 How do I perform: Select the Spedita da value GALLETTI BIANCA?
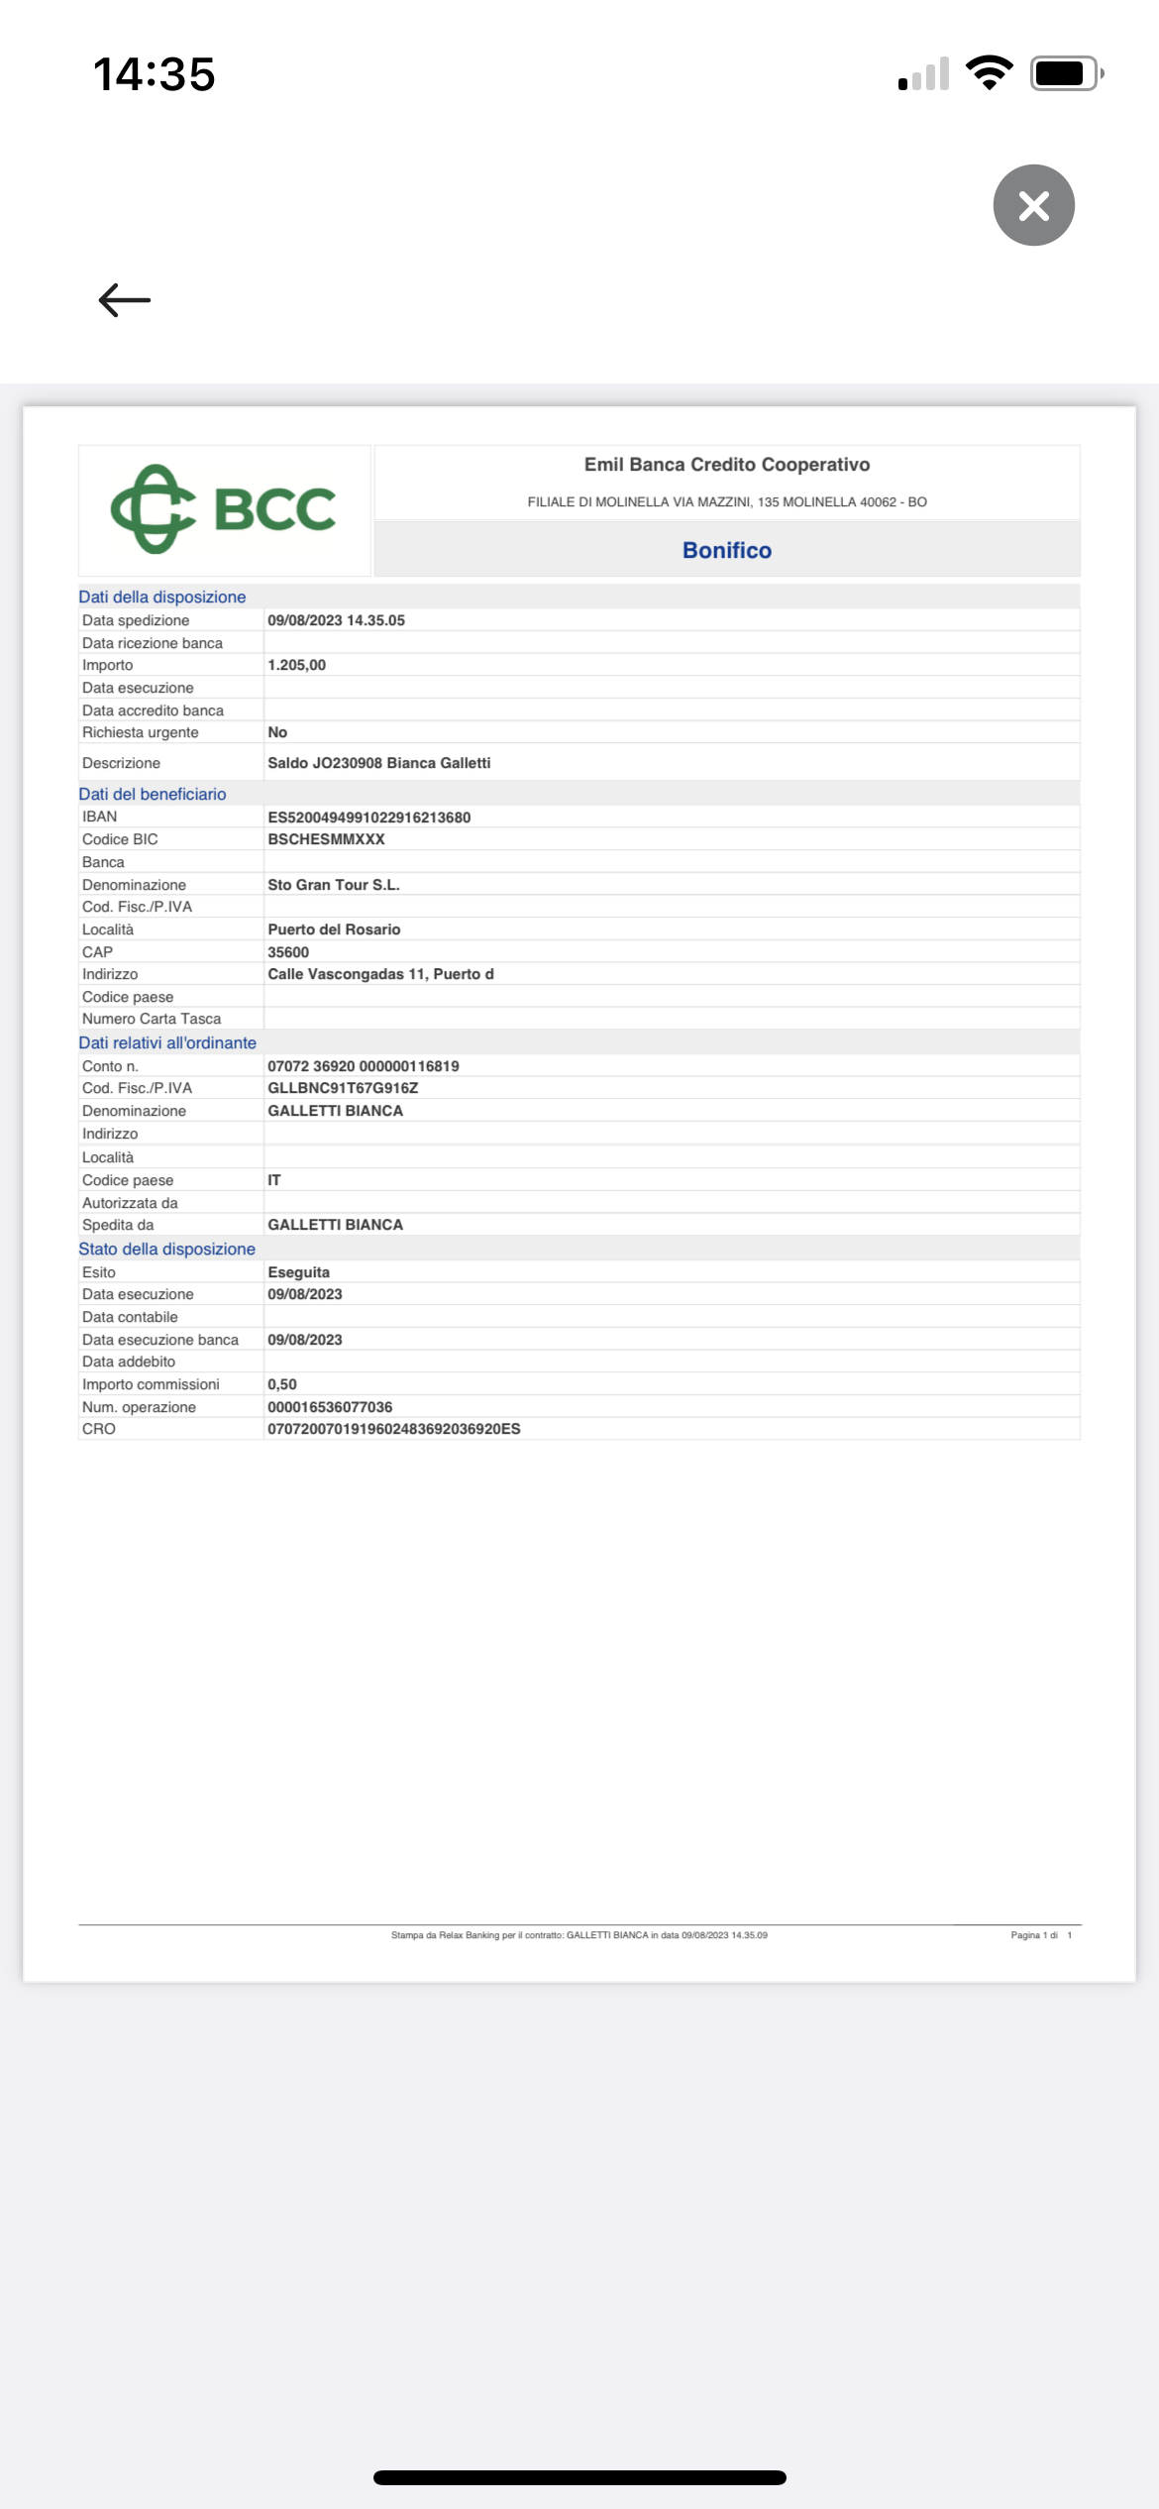[x=335, y=1225]
